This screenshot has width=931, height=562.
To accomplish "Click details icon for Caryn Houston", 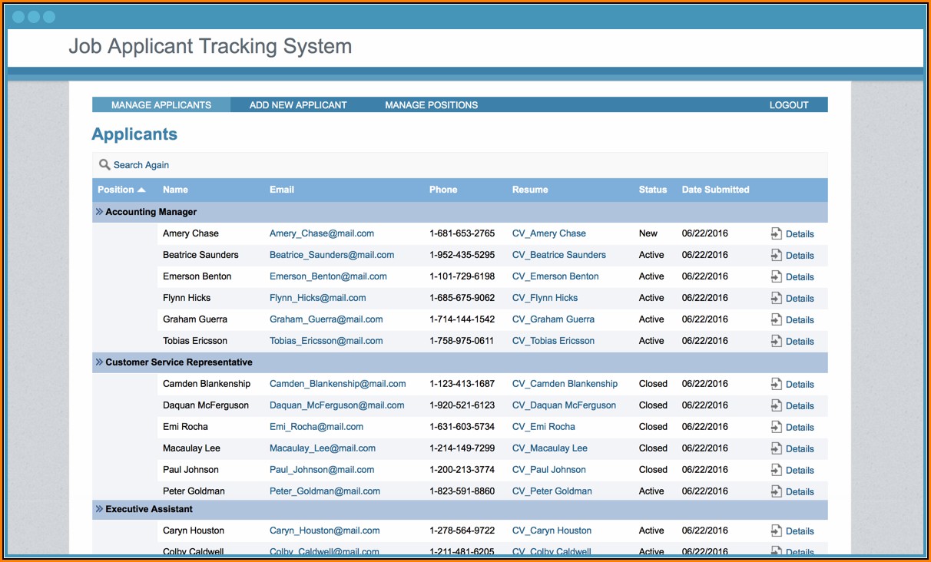I will [x=777, y=531].
